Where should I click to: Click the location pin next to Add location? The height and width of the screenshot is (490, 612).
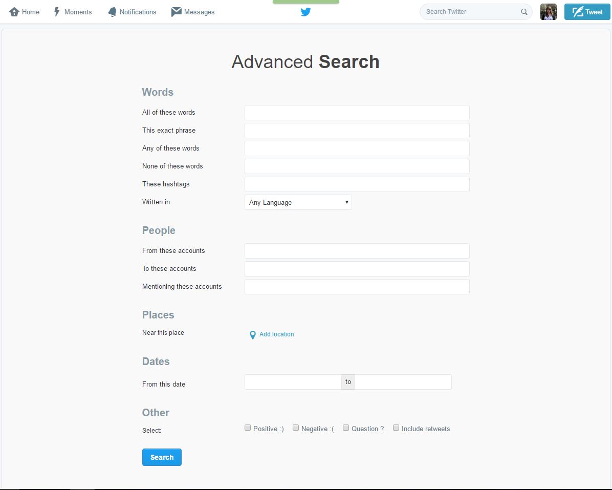[252, 335]
